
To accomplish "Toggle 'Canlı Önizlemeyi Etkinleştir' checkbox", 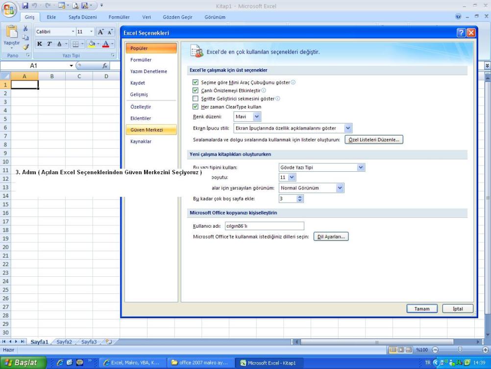I will (x=196, y=90).
